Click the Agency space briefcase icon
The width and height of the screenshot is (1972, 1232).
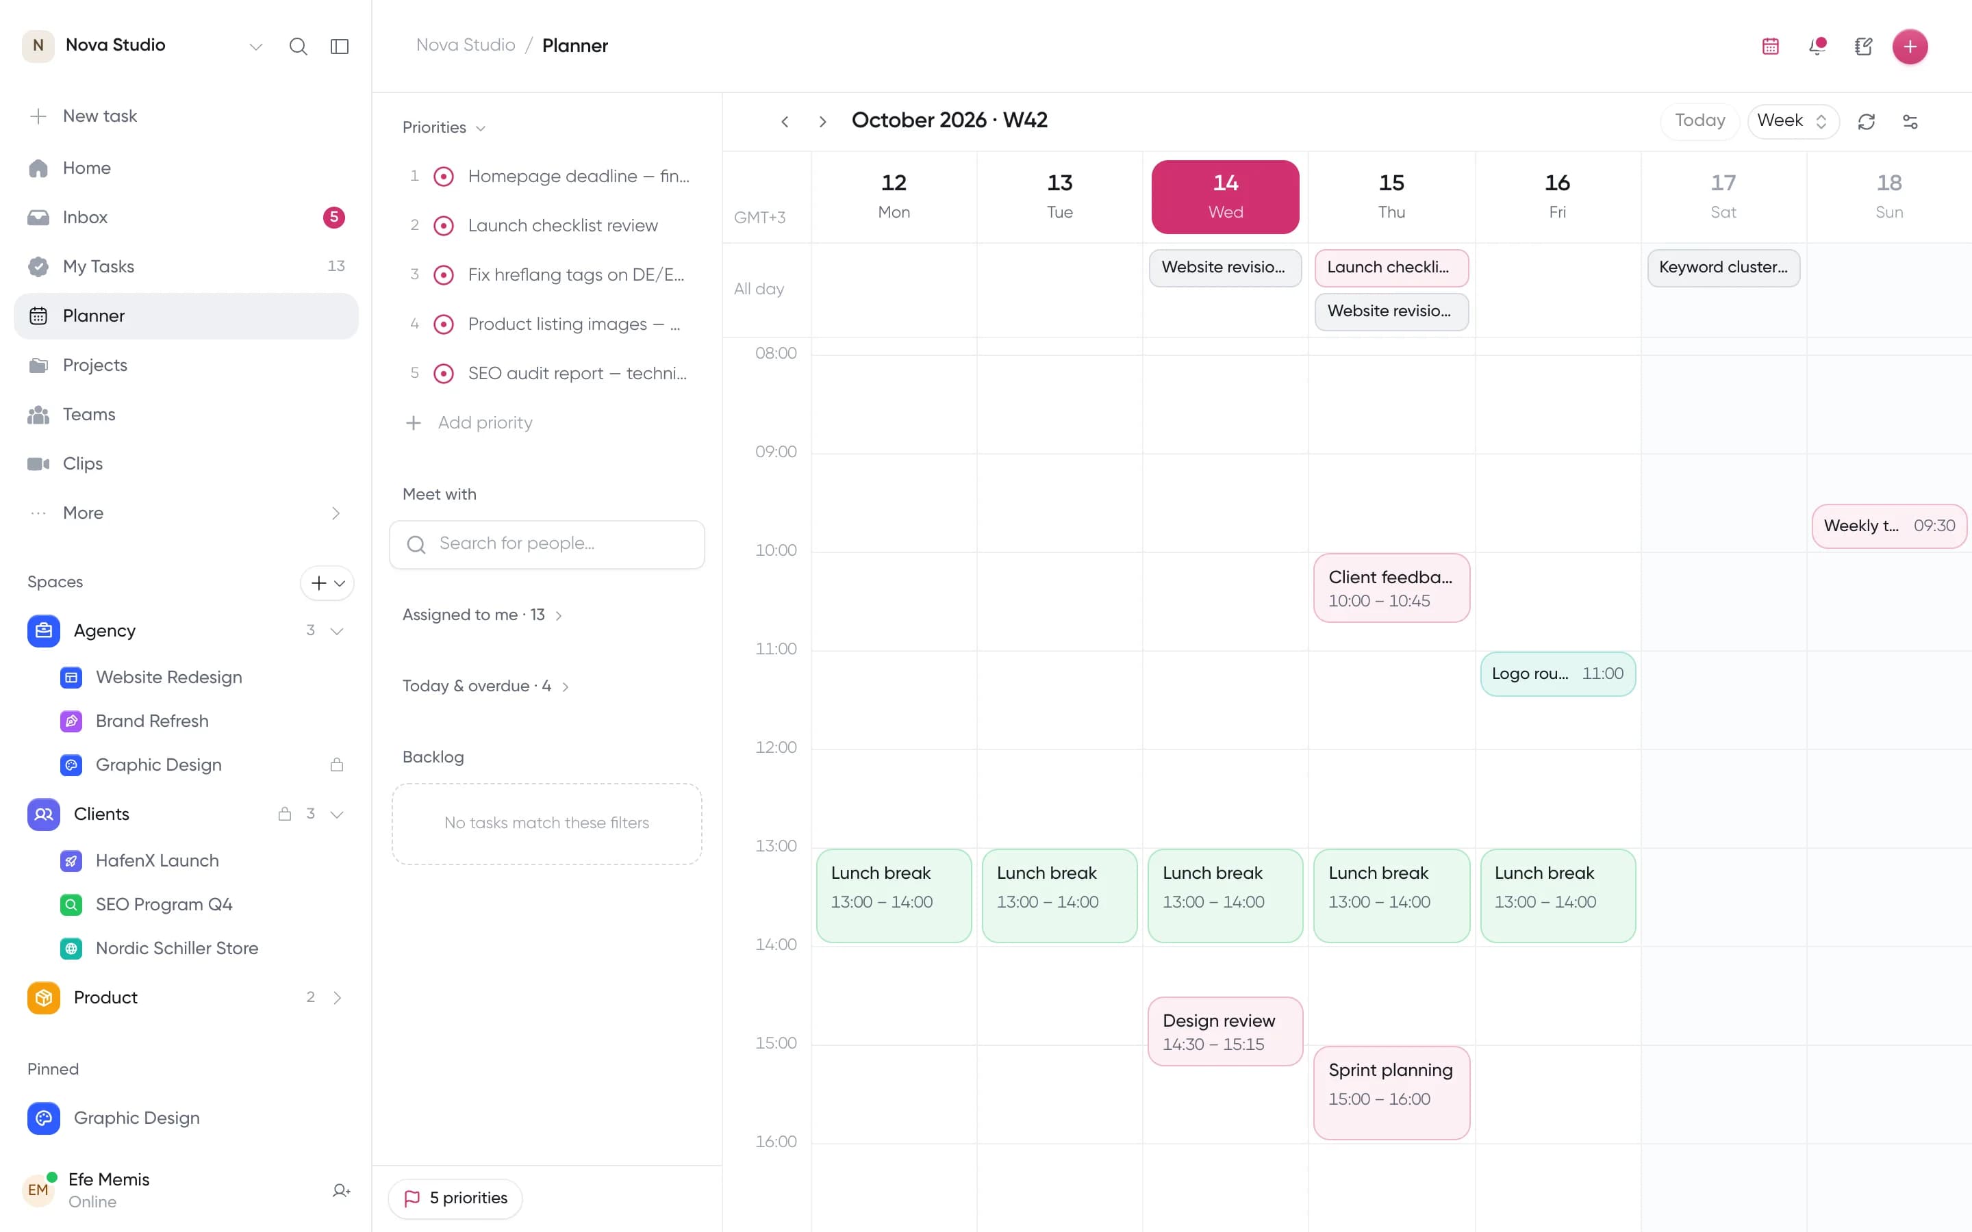[44, 630]
